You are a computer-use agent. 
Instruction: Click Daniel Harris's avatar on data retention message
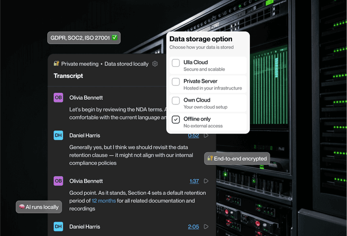pos(58,135)
